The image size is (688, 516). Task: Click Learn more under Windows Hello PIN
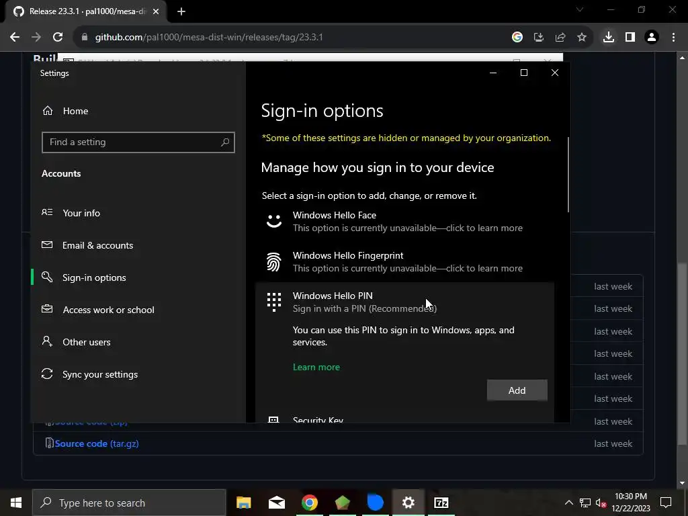point(316,368)
